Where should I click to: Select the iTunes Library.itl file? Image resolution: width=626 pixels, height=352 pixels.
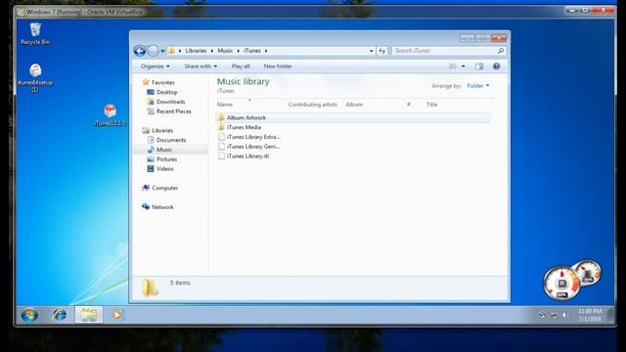(x=247, y=156)
